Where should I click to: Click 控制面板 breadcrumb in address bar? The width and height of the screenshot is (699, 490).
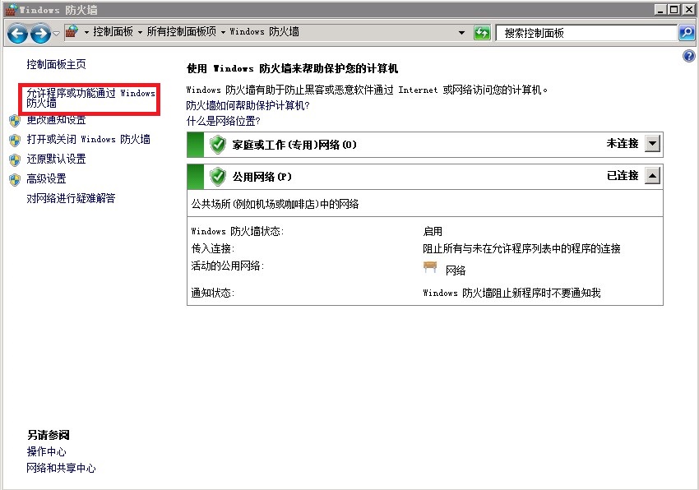[x=114, y=32]
